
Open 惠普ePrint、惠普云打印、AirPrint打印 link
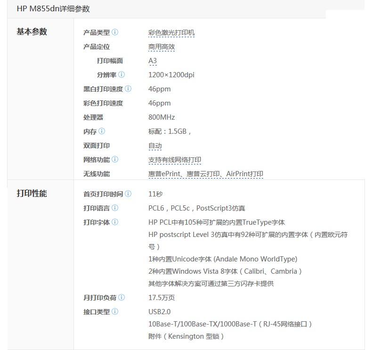pyautogui.click(x=206, y=174)
